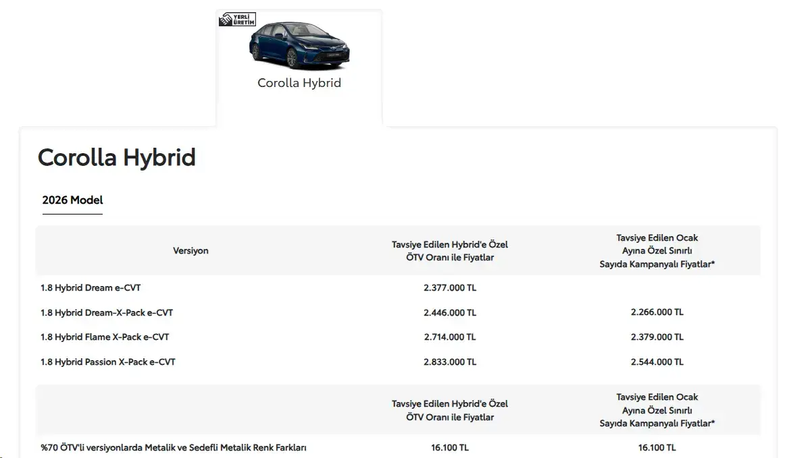Image resolution: width=789 pixels, height=458 pixels.
Task: Open the blue Corolla Hybrid car thumbnail
Action: [299, 46]
